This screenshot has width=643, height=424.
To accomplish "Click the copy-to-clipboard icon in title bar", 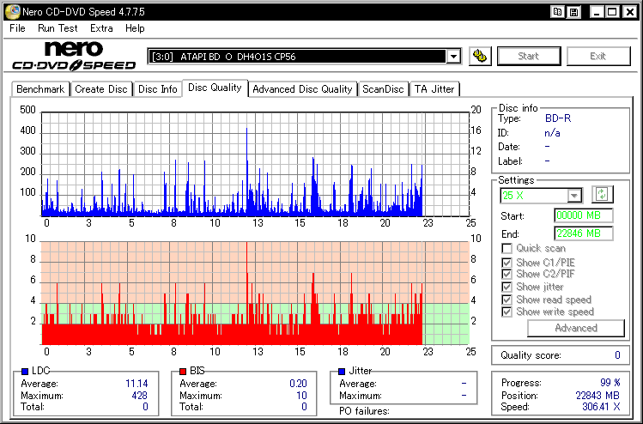I will [557, 12].
